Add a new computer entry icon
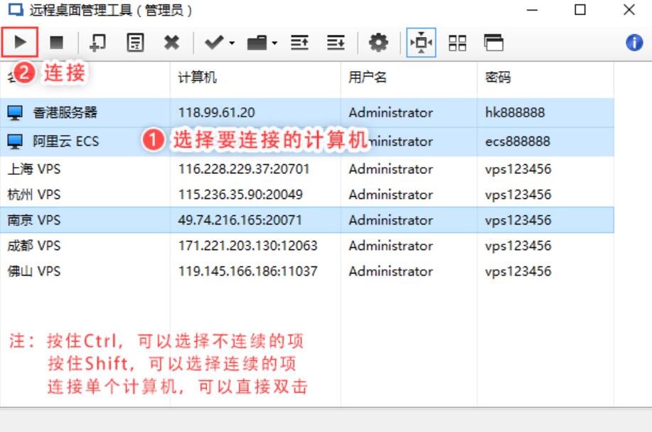The width and height of the screenshot is (652, 432). (x=97, y=43)
